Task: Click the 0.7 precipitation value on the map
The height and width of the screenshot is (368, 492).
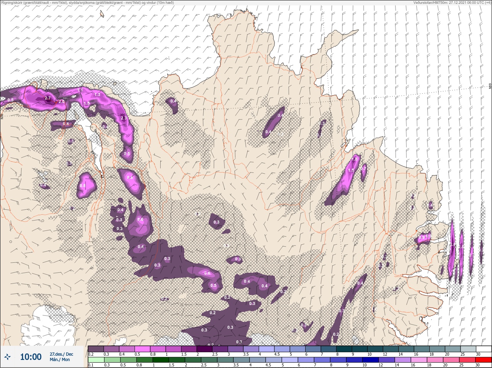Action: (363, 169)
